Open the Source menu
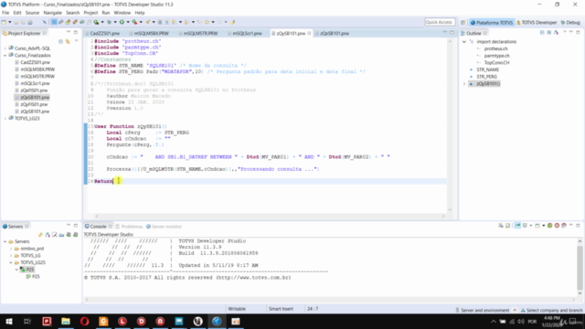Viewport: 585px width, 329px height. tap(32, 13)
